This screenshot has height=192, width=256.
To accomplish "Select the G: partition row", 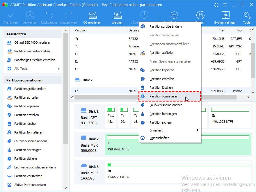I will (x=161, y=69).
